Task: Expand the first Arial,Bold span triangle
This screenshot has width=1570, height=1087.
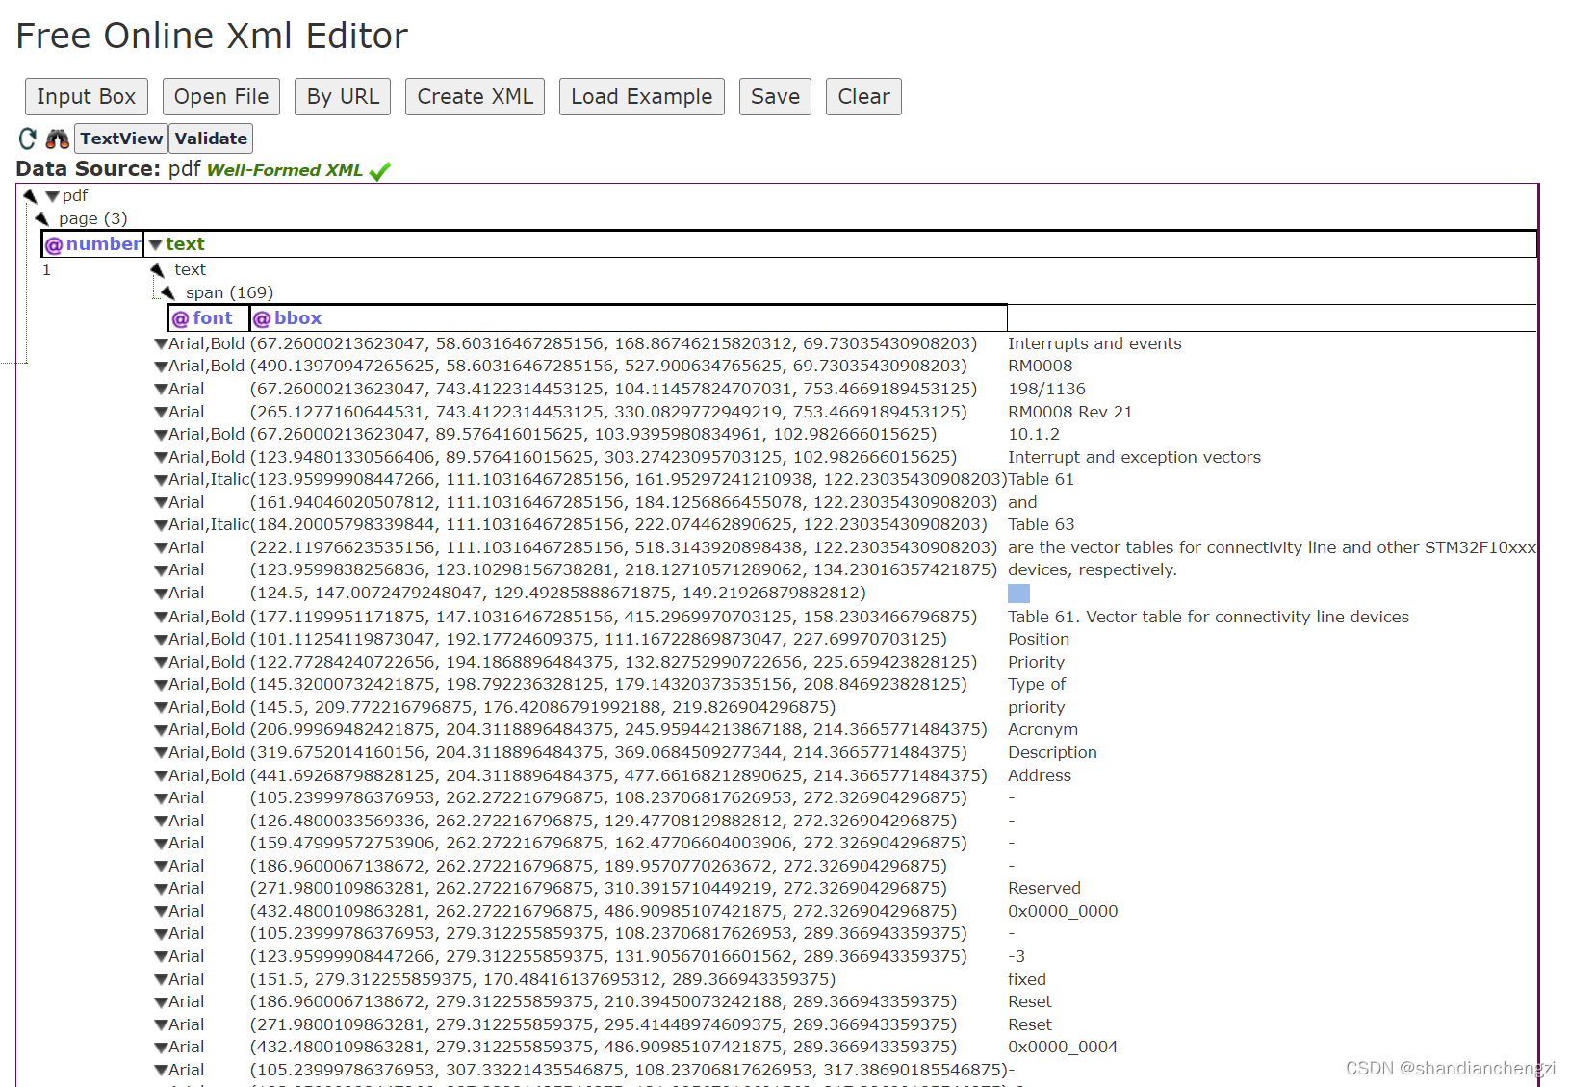Action: (x=161, y=342)
